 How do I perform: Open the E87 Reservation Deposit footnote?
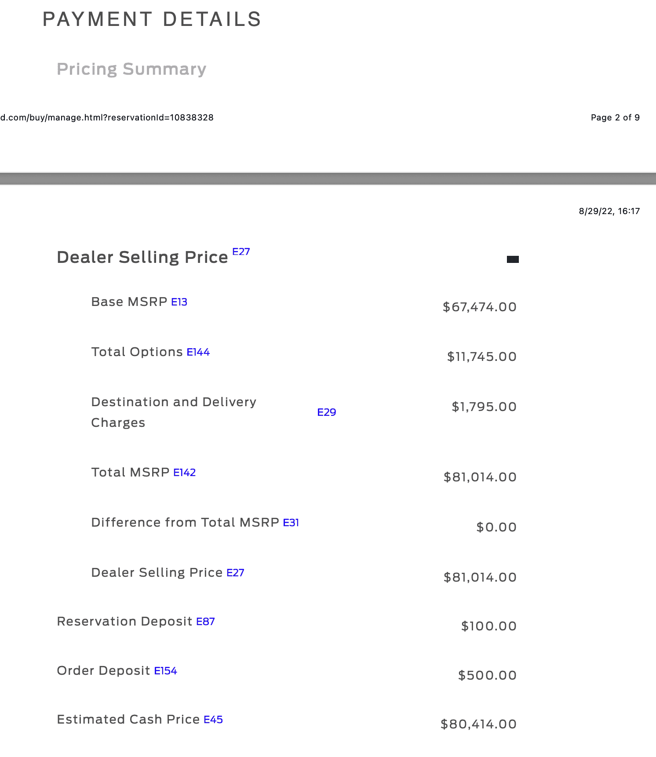pyautogui.click(x=205, y=622)
